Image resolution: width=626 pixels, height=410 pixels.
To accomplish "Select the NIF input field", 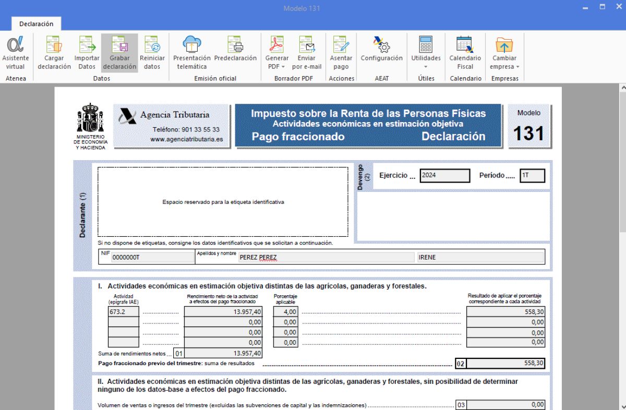I will click(152, 257).
